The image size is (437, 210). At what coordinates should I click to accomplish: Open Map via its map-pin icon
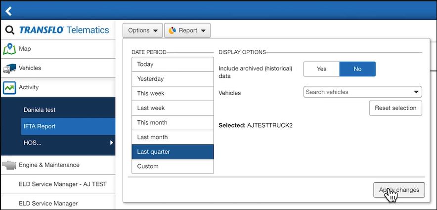tap(9, 49)
